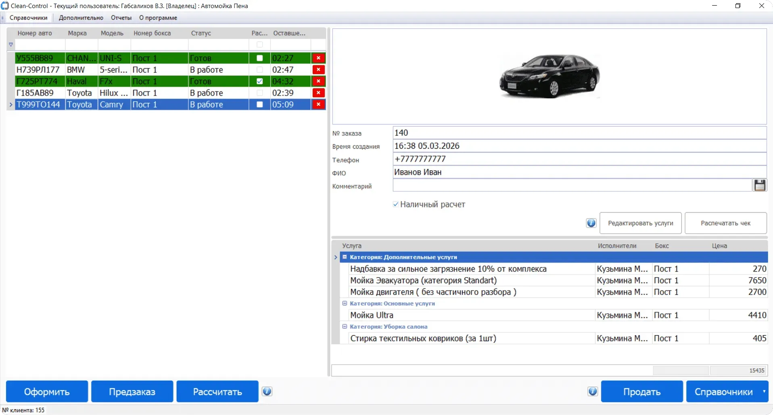Click the Распечатать чек button
Screen dimensions: 773x415
coord(725,223)
